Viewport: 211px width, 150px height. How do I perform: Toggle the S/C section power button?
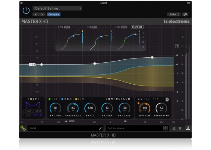(167, 100)
